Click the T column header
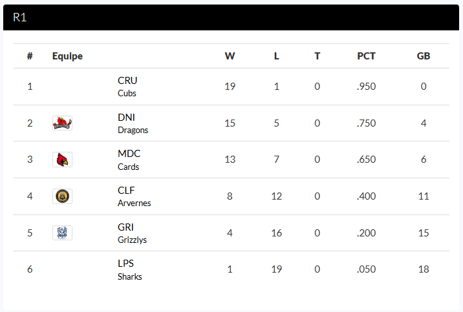The width and height of the screenshot is (463, 312). tap(317, 56)
